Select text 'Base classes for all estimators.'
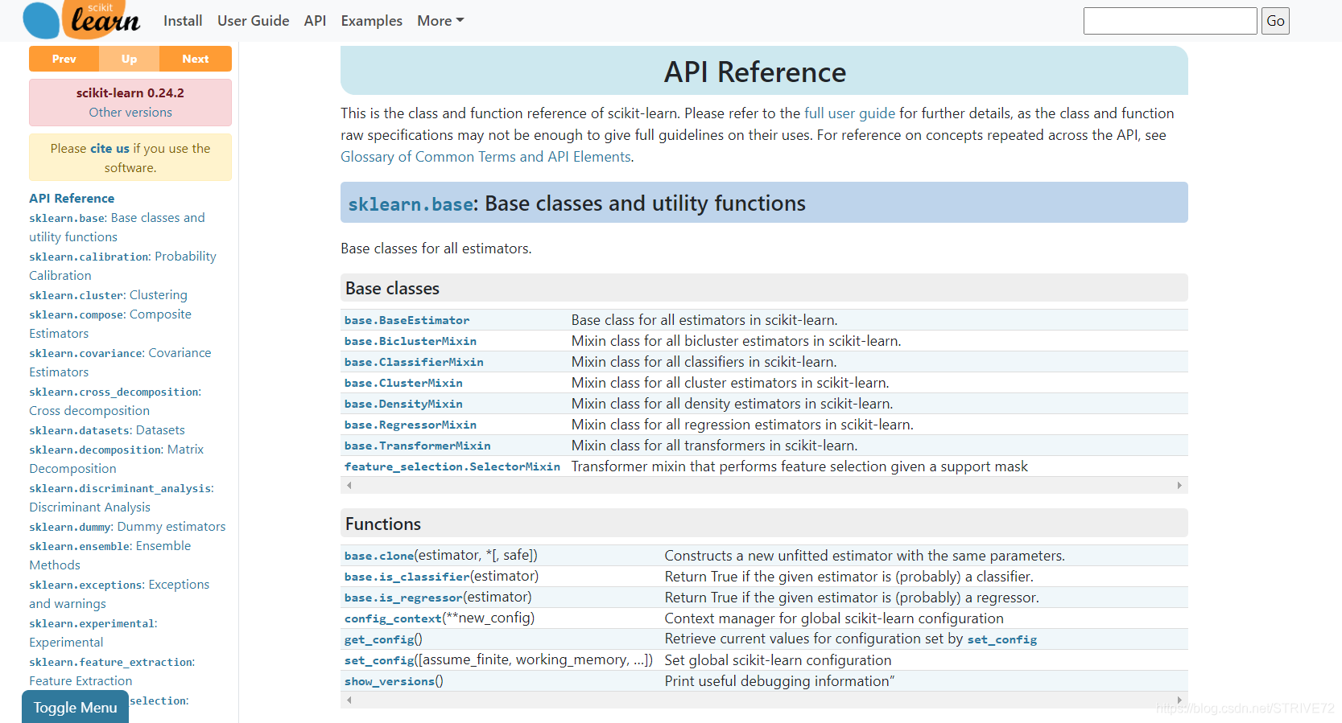This screenshot has height=723, width=1342. tap(436, 249)
